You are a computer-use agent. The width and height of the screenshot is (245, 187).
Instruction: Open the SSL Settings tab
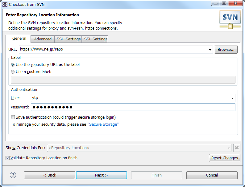coord(95,39)
